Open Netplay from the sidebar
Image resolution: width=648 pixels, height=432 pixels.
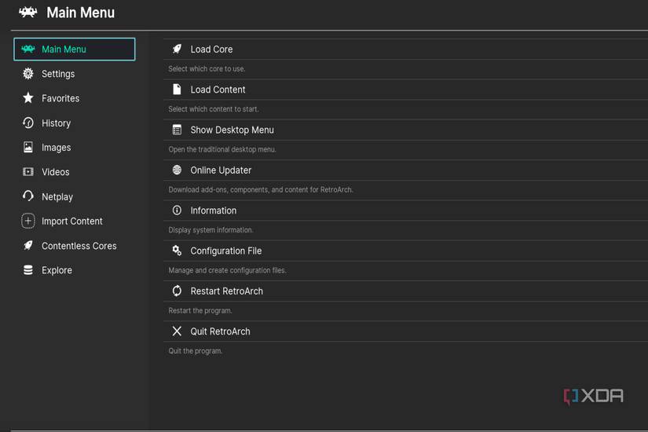coord(57,197)
